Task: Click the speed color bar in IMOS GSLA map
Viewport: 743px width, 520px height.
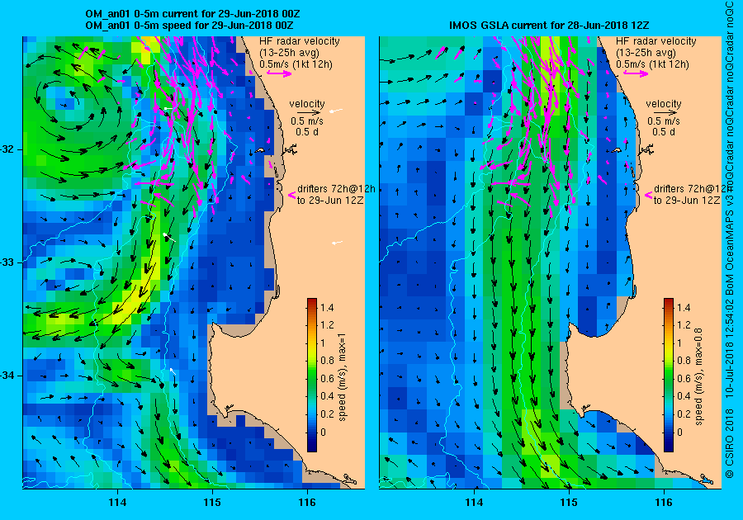Action: coord(668,375)
